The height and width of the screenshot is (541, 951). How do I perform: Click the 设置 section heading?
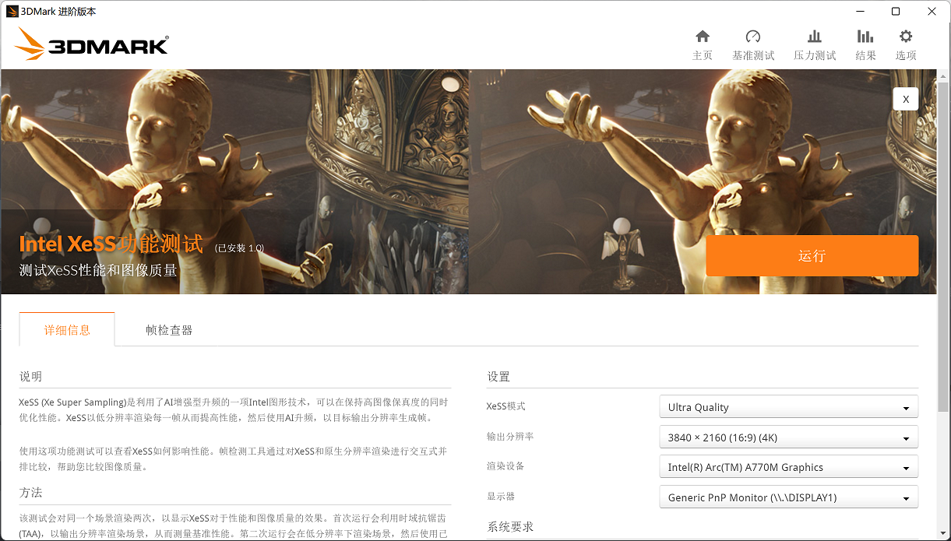pyautogui.click(x=498, y=377)
